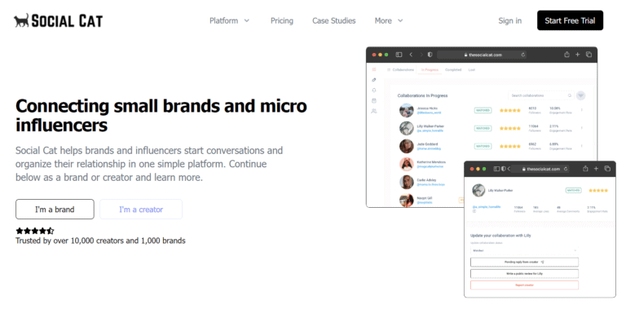
Task: Click the name Jessica Hicks in the list
Action: tap(427, 108)
